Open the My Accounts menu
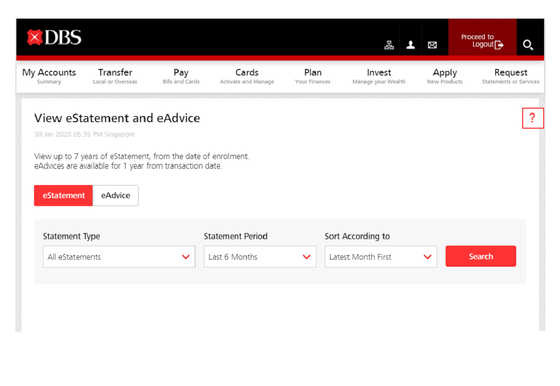The image size is (560, 386). [49, 76]
